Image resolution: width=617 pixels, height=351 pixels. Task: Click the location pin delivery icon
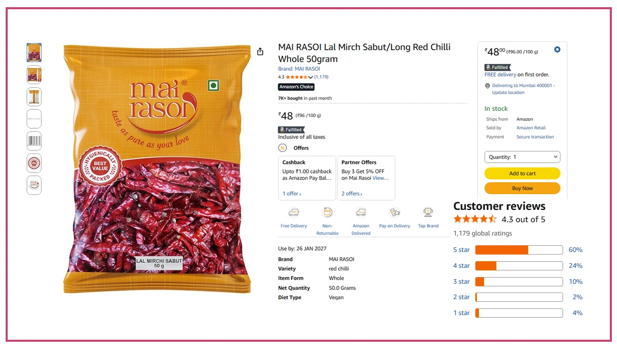pyautogui.click(x=488, y=86)
